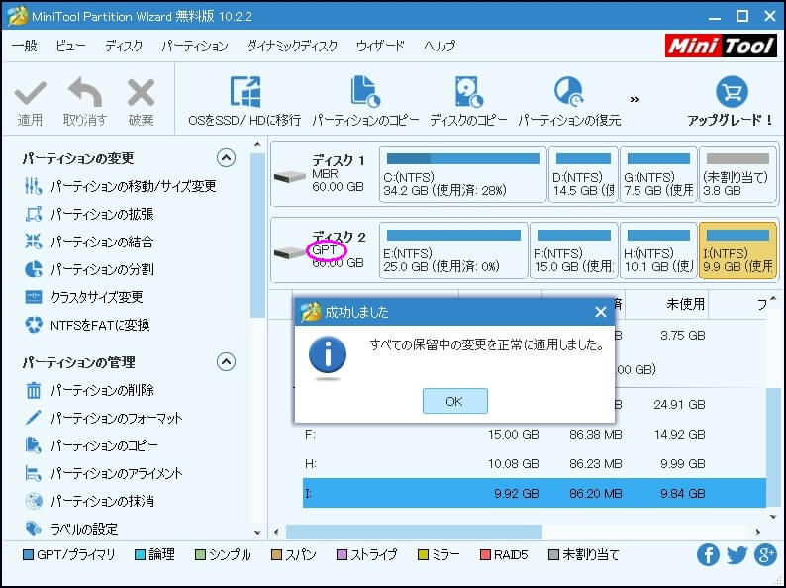Click the 未使用 column header
Viewport: 786px width, 588px height.
(x=666, y=304)
